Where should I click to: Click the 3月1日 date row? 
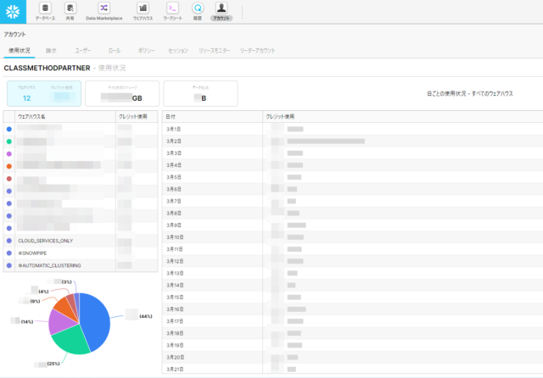click(x=353, y=129)
